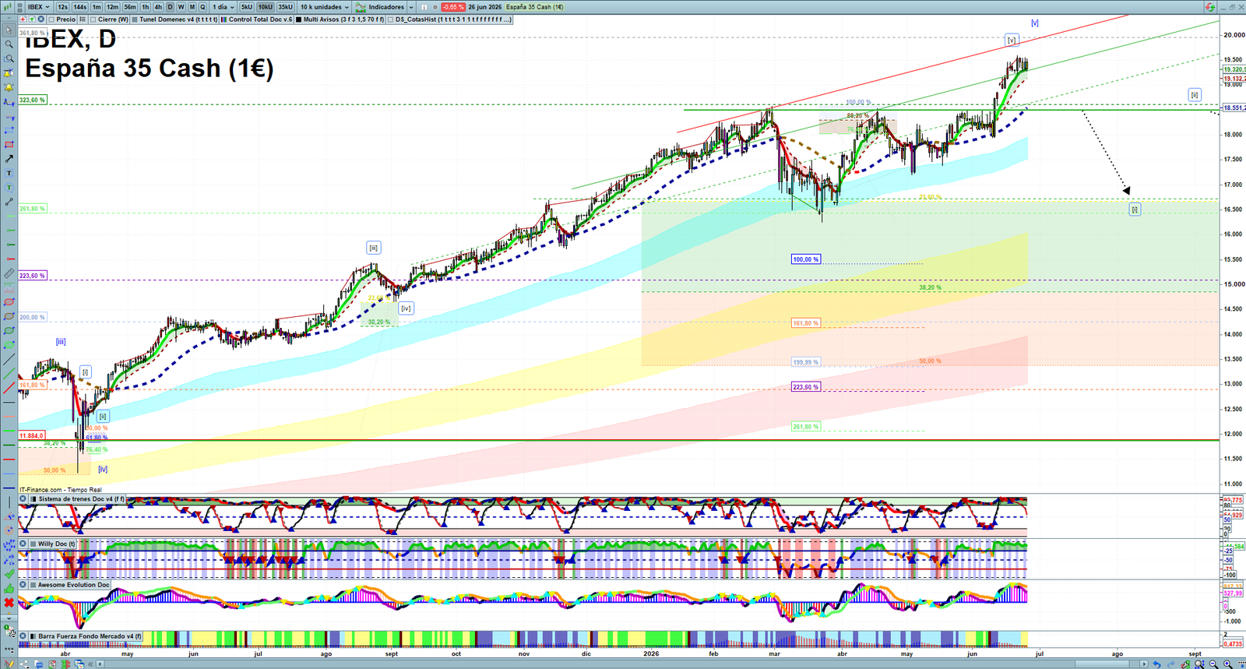Screen dimensions: 1246x669
Task: Click the chart pencil icon at bottom-left corner
Action: click(9, 664)
